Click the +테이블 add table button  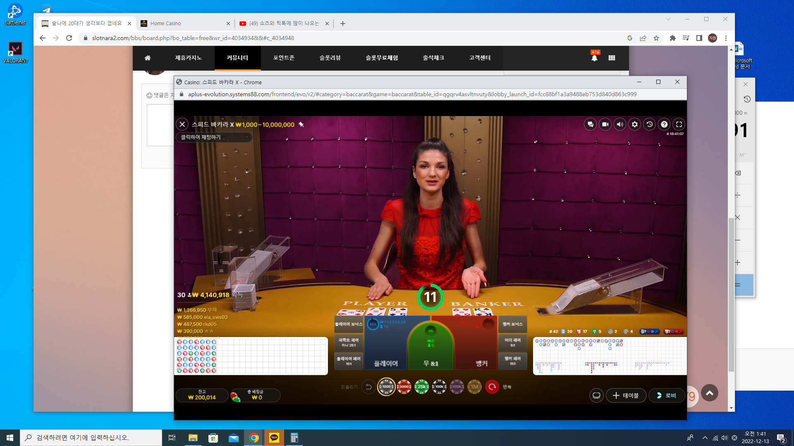click(626, 396)
